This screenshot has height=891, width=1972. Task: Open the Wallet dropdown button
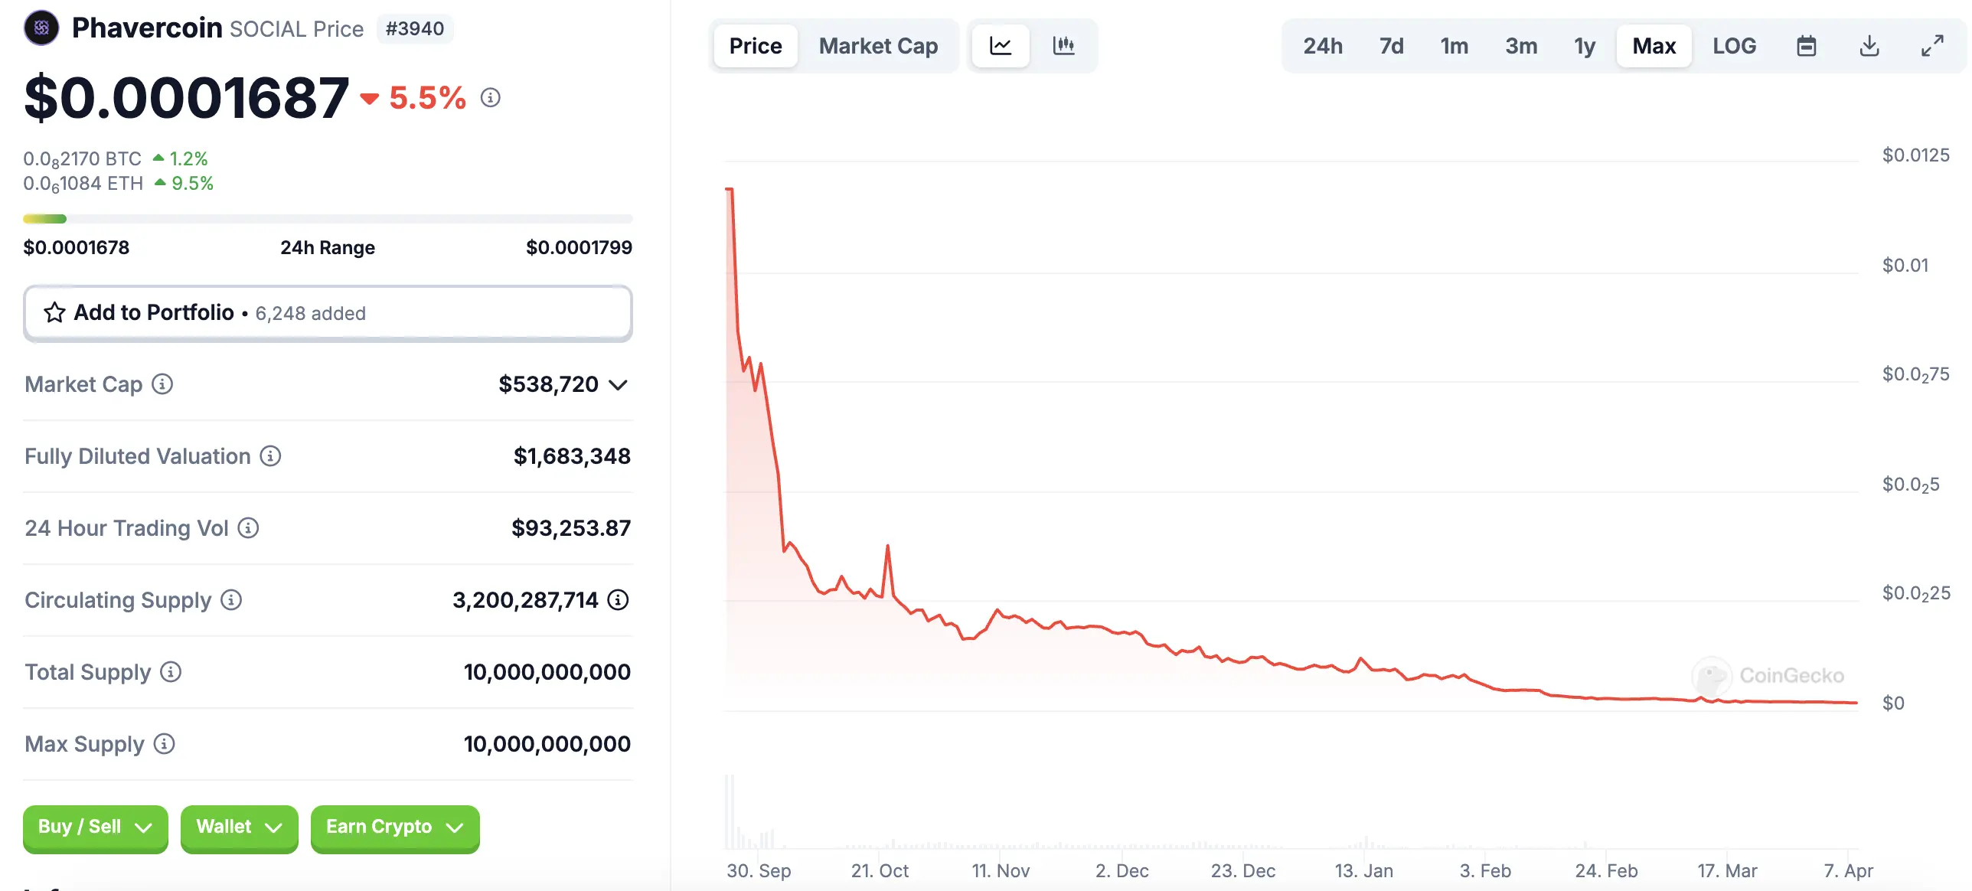[x=239, y=827]
